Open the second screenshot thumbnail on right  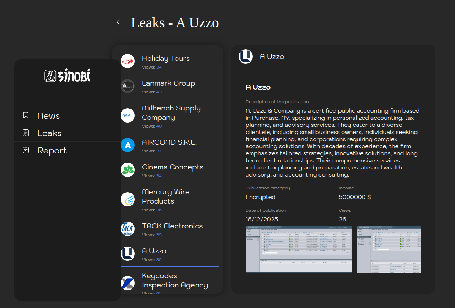[389, 249]
